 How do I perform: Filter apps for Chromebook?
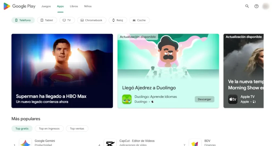pyautogui.click(x=92, y=20)
